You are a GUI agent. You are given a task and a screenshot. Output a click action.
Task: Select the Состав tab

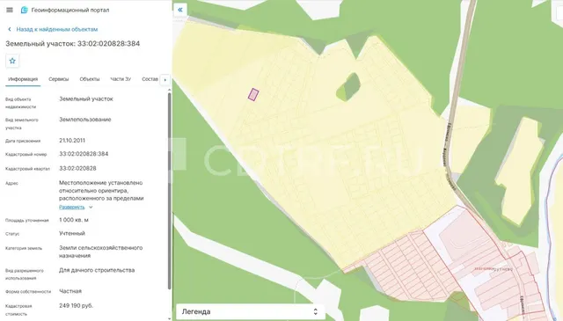coord(150,79)
